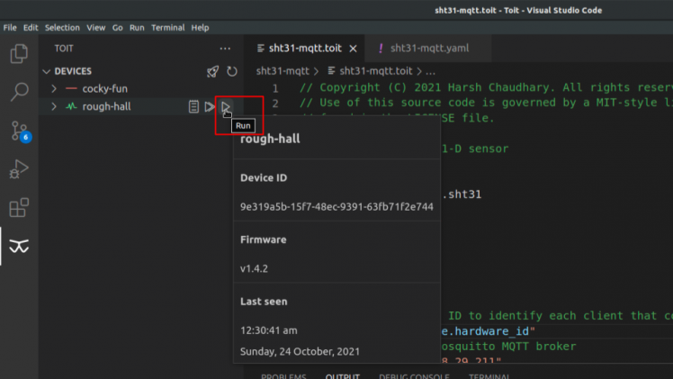Open the Extensions view
The height and width of the screenshot is (379, 673).
19,207
